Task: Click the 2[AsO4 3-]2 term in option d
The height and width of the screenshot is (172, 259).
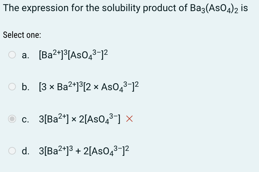Action: [x=106, y=151]
